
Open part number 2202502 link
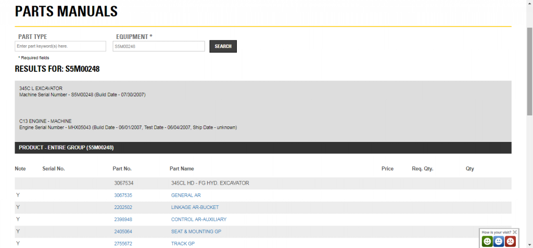123,207
